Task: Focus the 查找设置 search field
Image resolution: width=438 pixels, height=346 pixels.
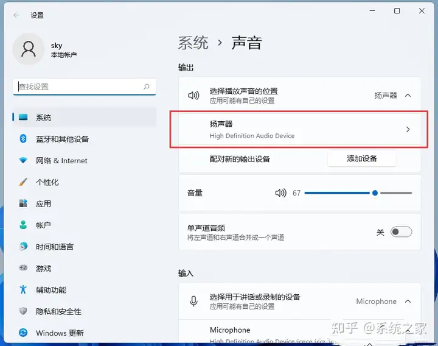Action: click(85, 86)
